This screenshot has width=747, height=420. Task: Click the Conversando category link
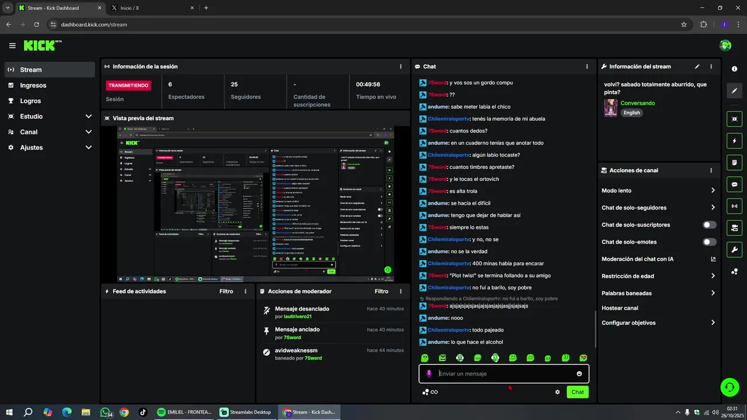click(x=638, y=103)
